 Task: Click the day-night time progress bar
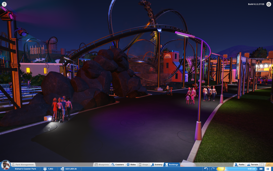tap(237, 169)
